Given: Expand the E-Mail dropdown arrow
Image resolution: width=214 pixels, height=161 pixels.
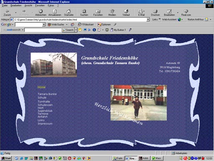Looking at the screenshot, I should tap(144, 11).
